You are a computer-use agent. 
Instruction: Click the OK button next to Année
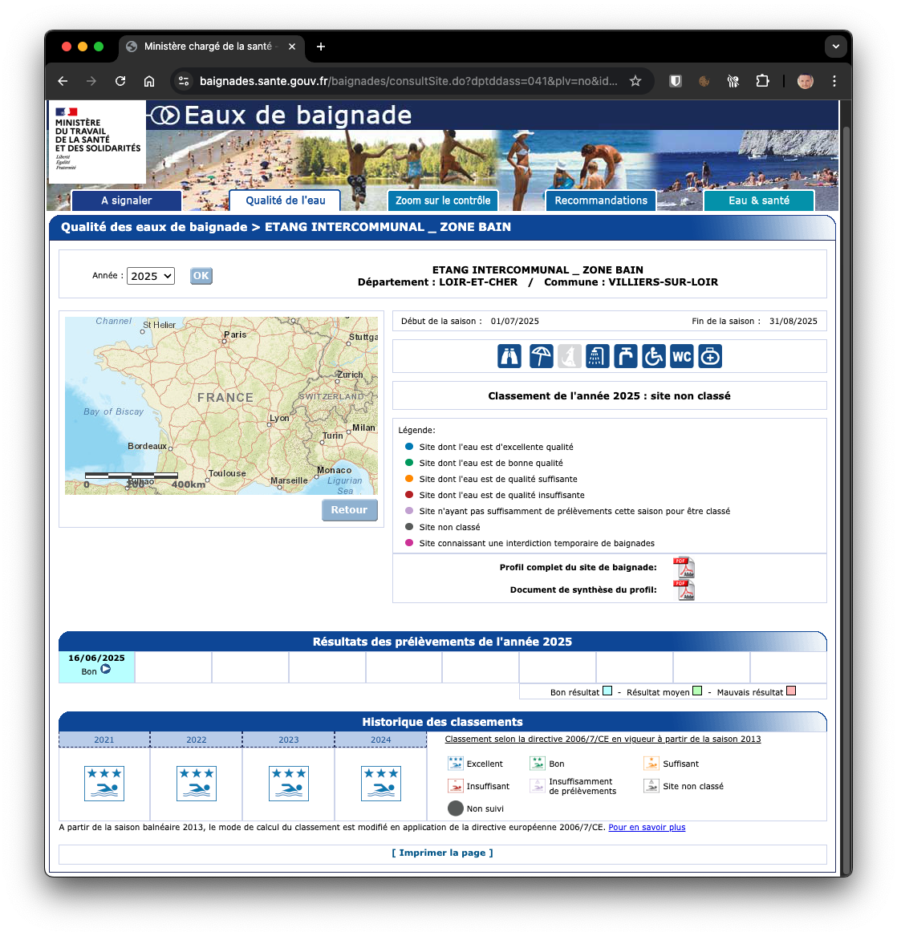(201, 275)
